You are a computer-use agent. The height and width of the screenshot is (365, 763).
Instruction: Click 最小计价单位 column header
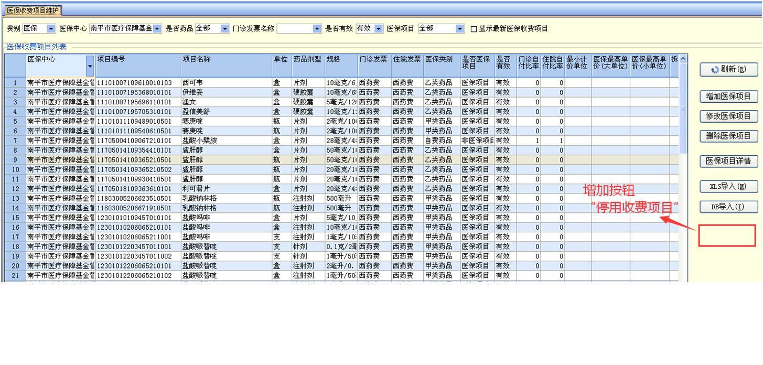click(x=578, y=66)
